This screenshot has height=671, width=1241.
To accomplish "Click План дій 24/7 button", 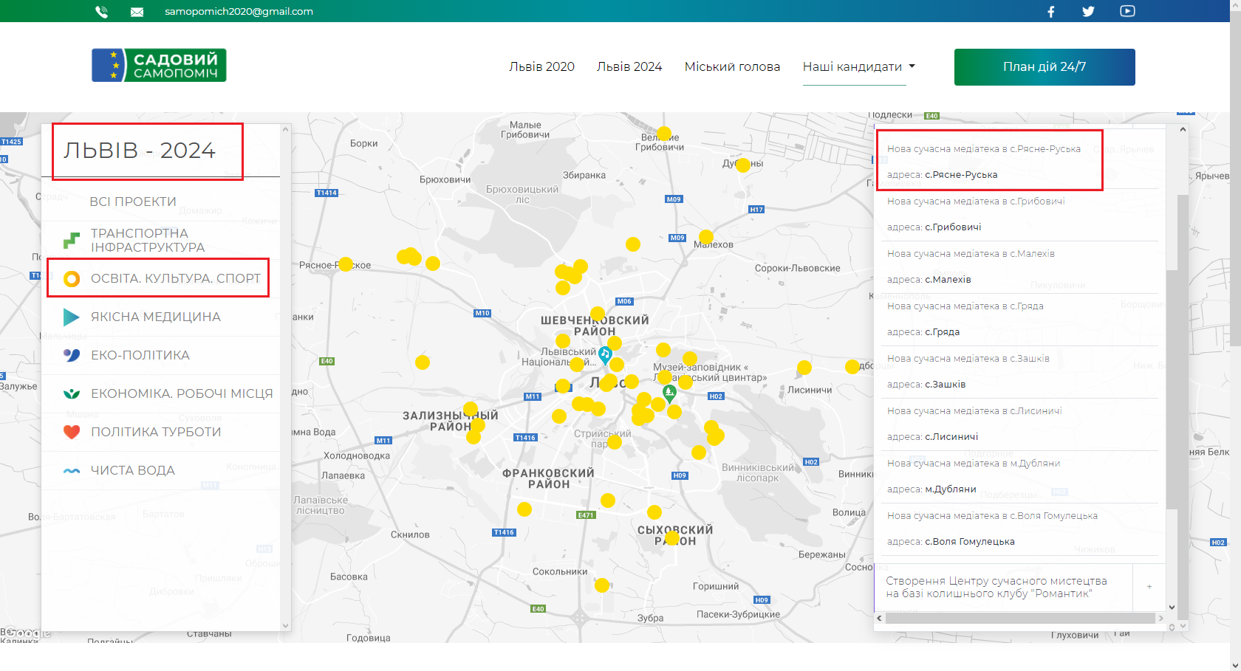I will (x=1045, y=67).
